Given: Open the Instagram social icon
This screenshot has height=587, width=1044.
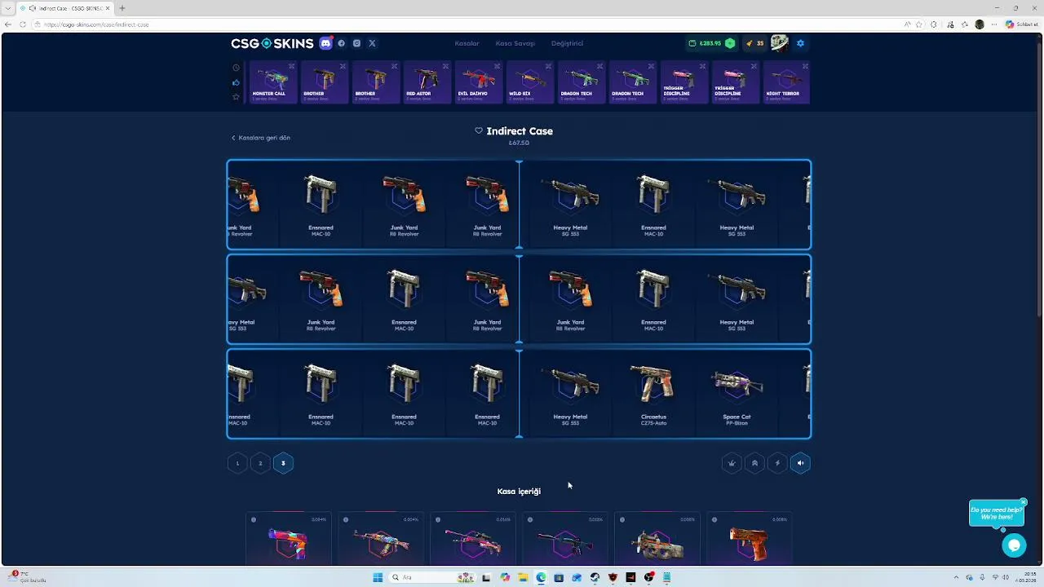Looking at the screenshot, I should pos(356,43).
